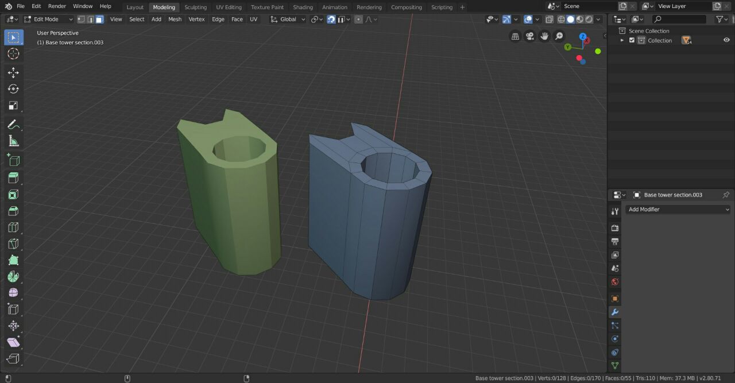This screenshot has width=735, height=383.
Task: Click the new scene button beside Scene
Action: (x=623, y=6)
